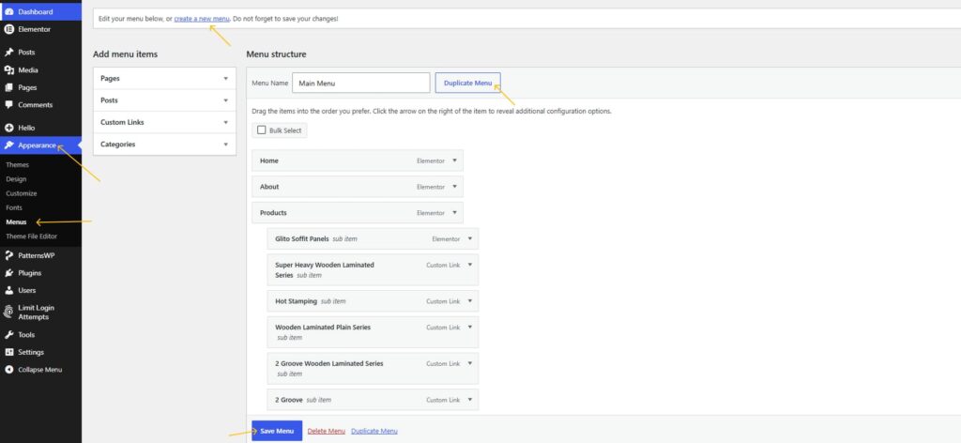
Task: Click the Pages sidebar icon
Action: (x=9, y=87)
